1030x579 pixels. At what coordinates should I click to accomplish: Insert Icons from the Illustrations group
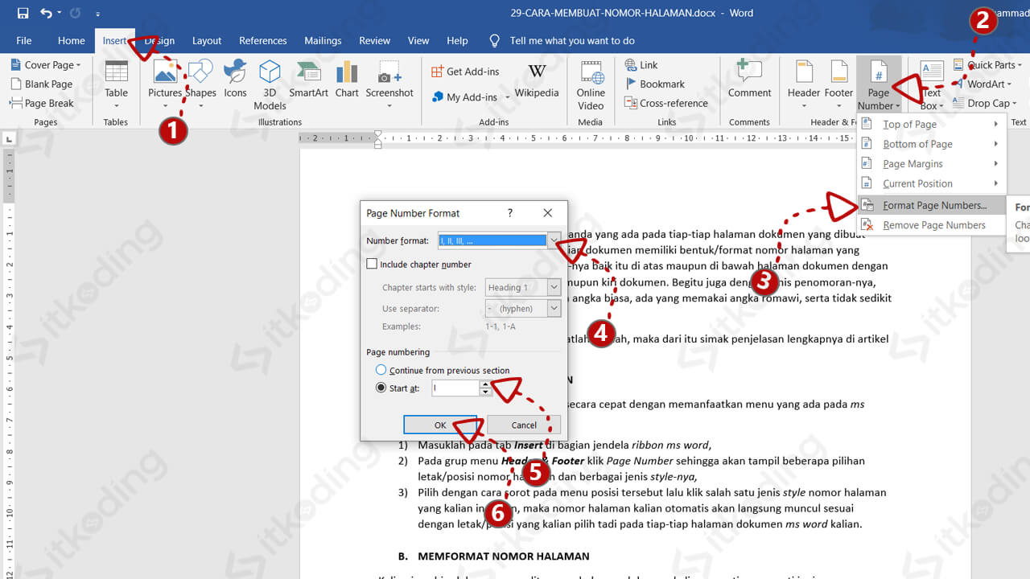click(235, 79)
